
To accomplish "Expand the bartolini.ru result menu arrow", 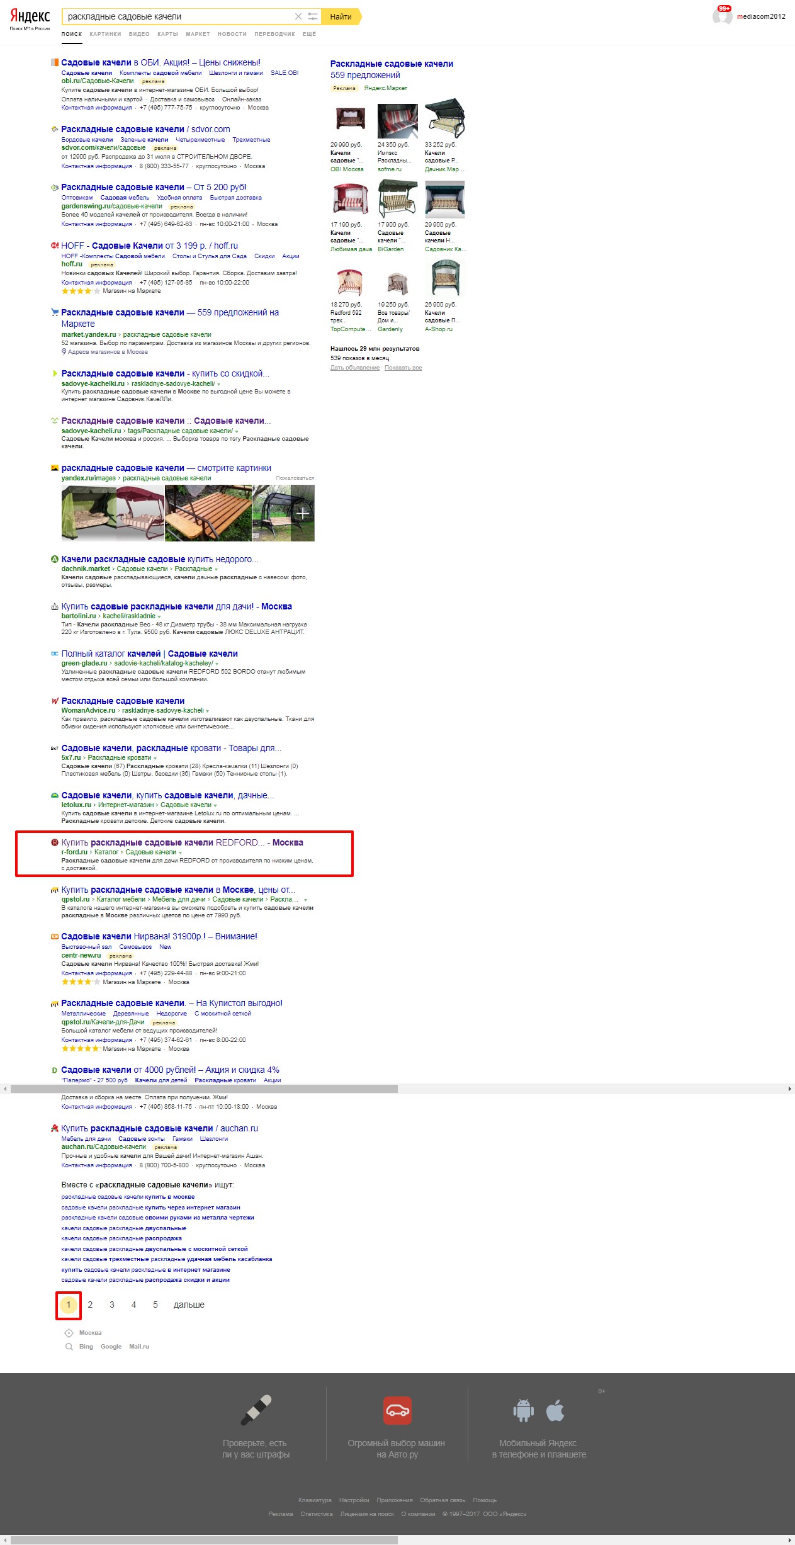I will [x=159, y=616].
